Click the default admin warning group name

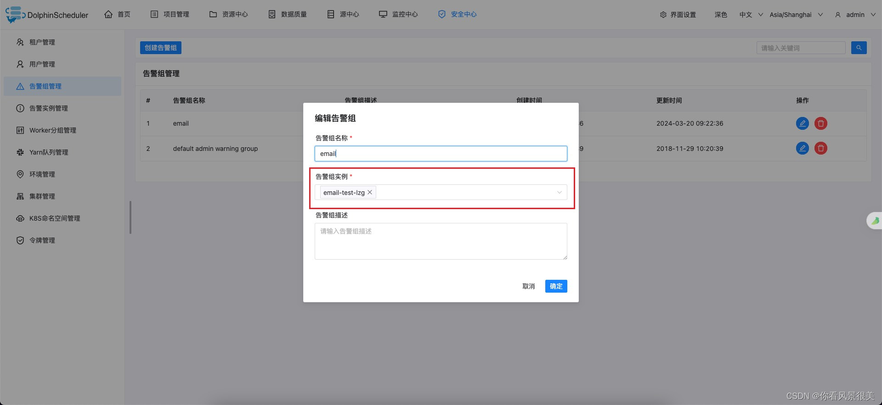(x=215, y=149)
